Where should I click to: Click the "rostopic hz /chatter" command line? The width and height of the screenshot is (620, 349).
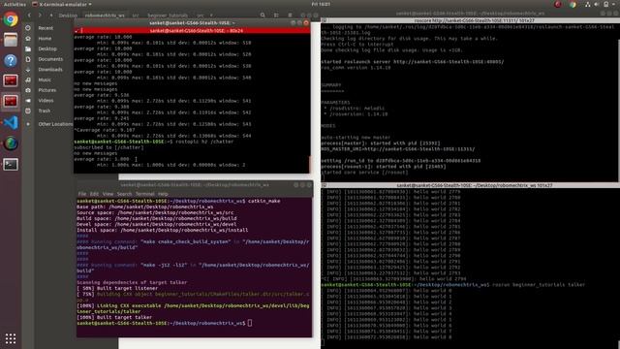click(153, 142)
